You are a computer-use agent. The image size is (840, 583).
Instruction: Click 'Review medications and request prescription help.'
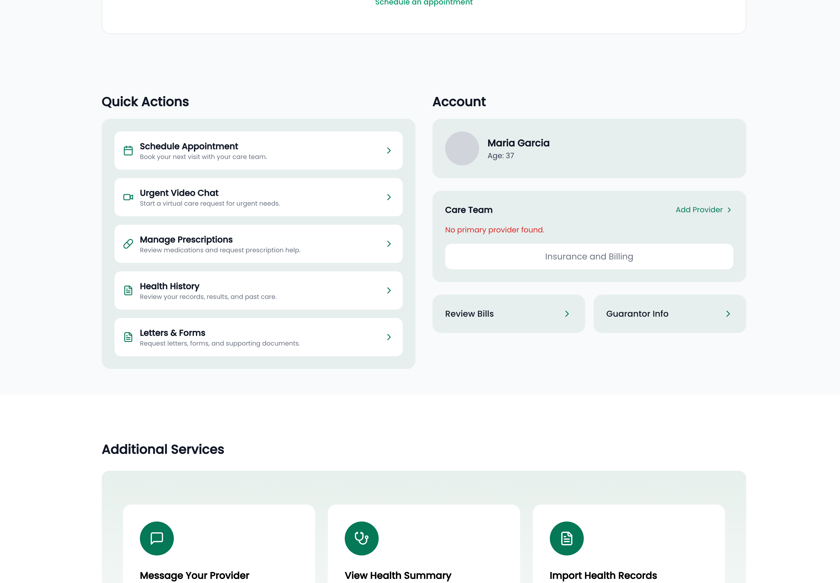220,250
